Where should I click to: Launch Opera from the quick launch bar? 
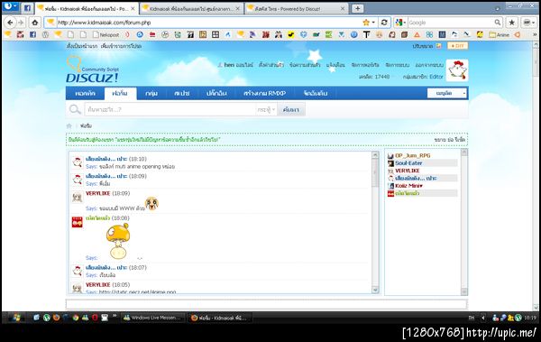pos(95,318)
